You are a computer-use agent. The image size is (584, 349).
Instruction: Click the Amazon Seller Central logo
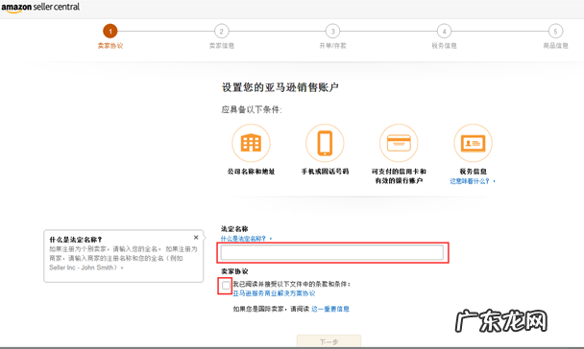pos(40,8)
